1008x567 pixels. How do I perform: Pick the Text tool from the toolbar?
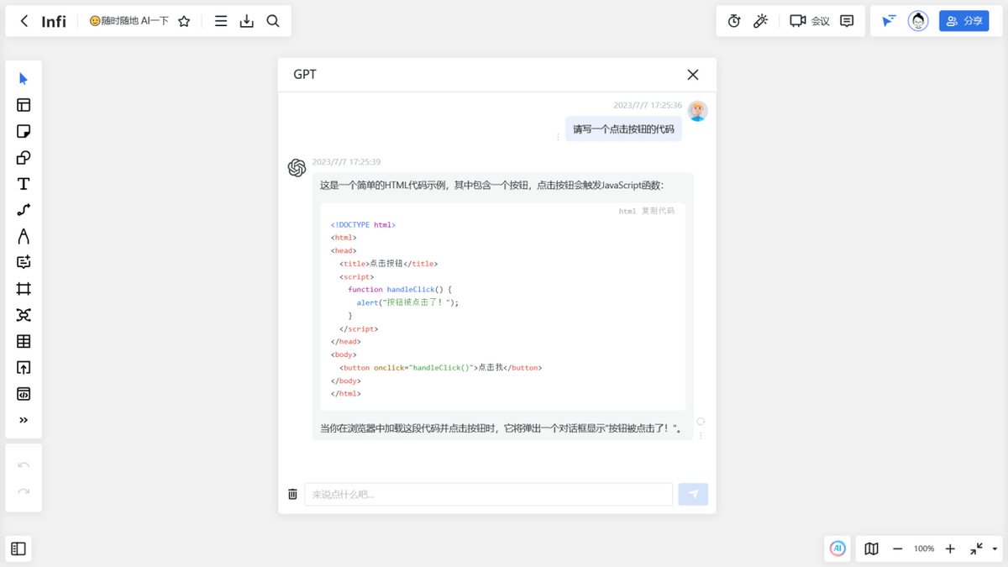[x=23, y=184]
